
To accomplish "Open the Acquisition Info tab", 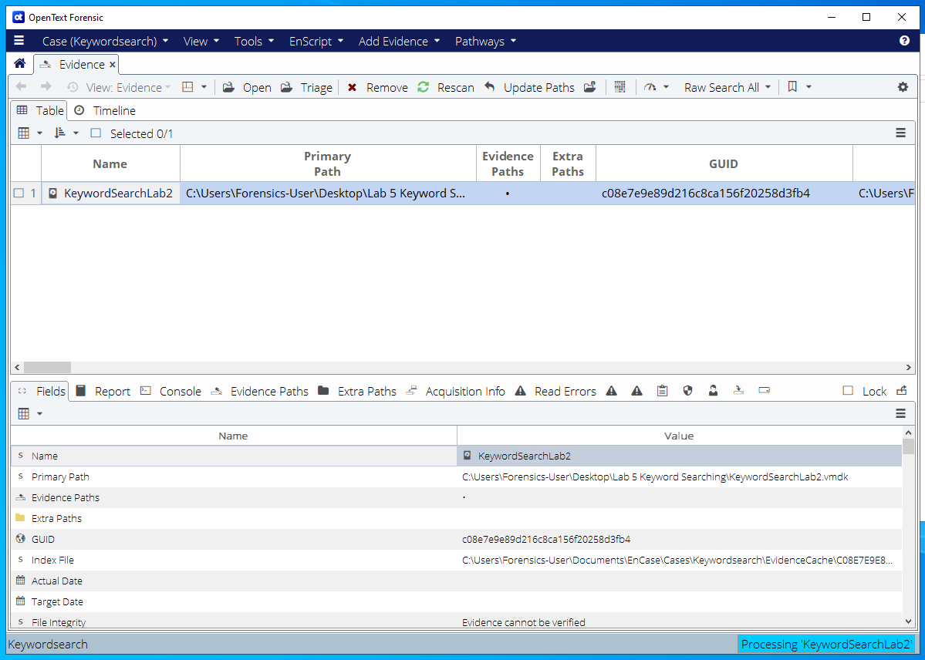I will [456, 391].
